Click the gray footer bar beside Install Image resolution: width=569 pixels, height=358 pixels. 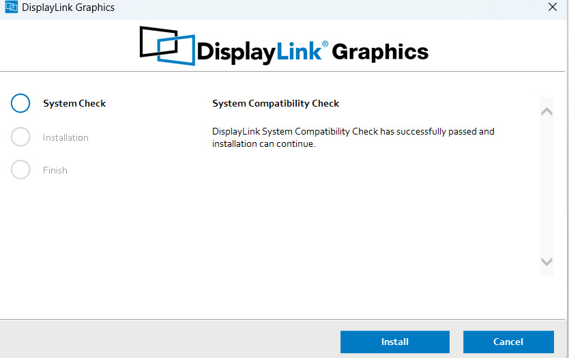click(171, 341)
